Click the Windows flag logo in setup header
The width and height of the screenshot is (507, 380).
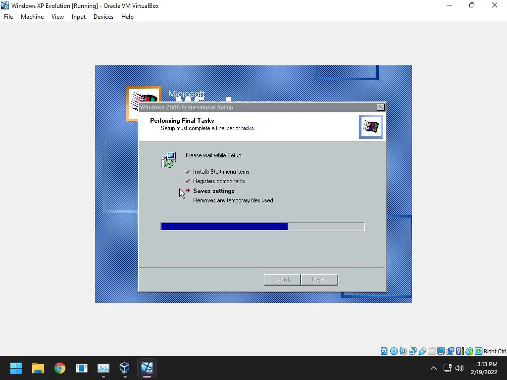[371, 127]
